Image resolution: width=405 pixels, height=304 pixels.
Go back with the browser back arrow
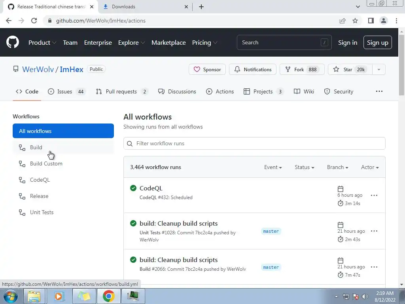coord(9,21)
